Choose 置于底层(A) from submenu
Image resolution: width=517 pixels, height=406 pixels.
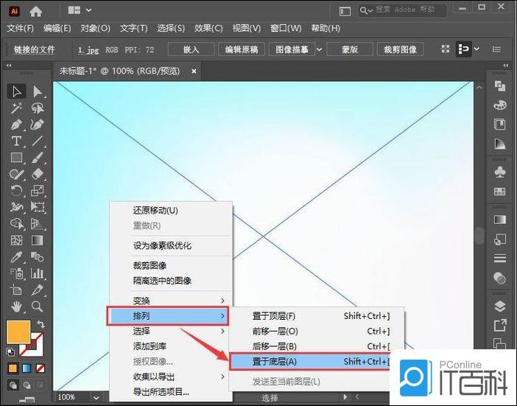[x=310, y=362]
